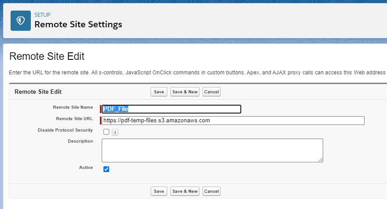387x209 pixels.
Task: Click the top Save button
Action: 158,92
